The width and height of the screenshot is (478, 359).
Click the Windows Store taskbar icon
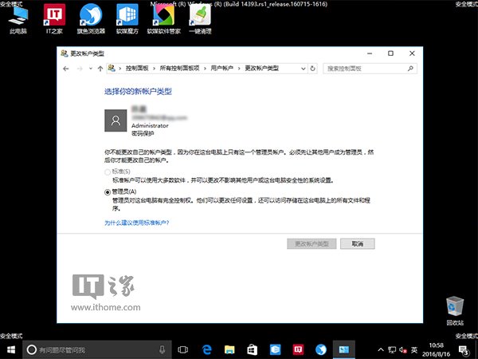click(252, 349)
